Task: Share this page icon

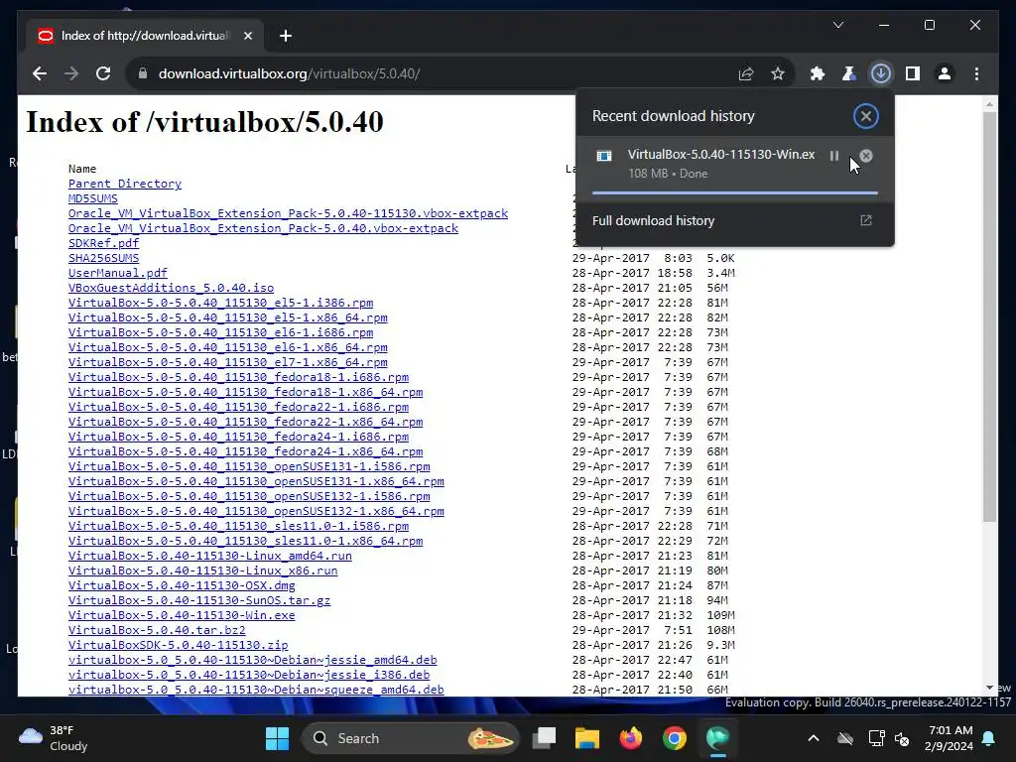Action: point(746,73)
